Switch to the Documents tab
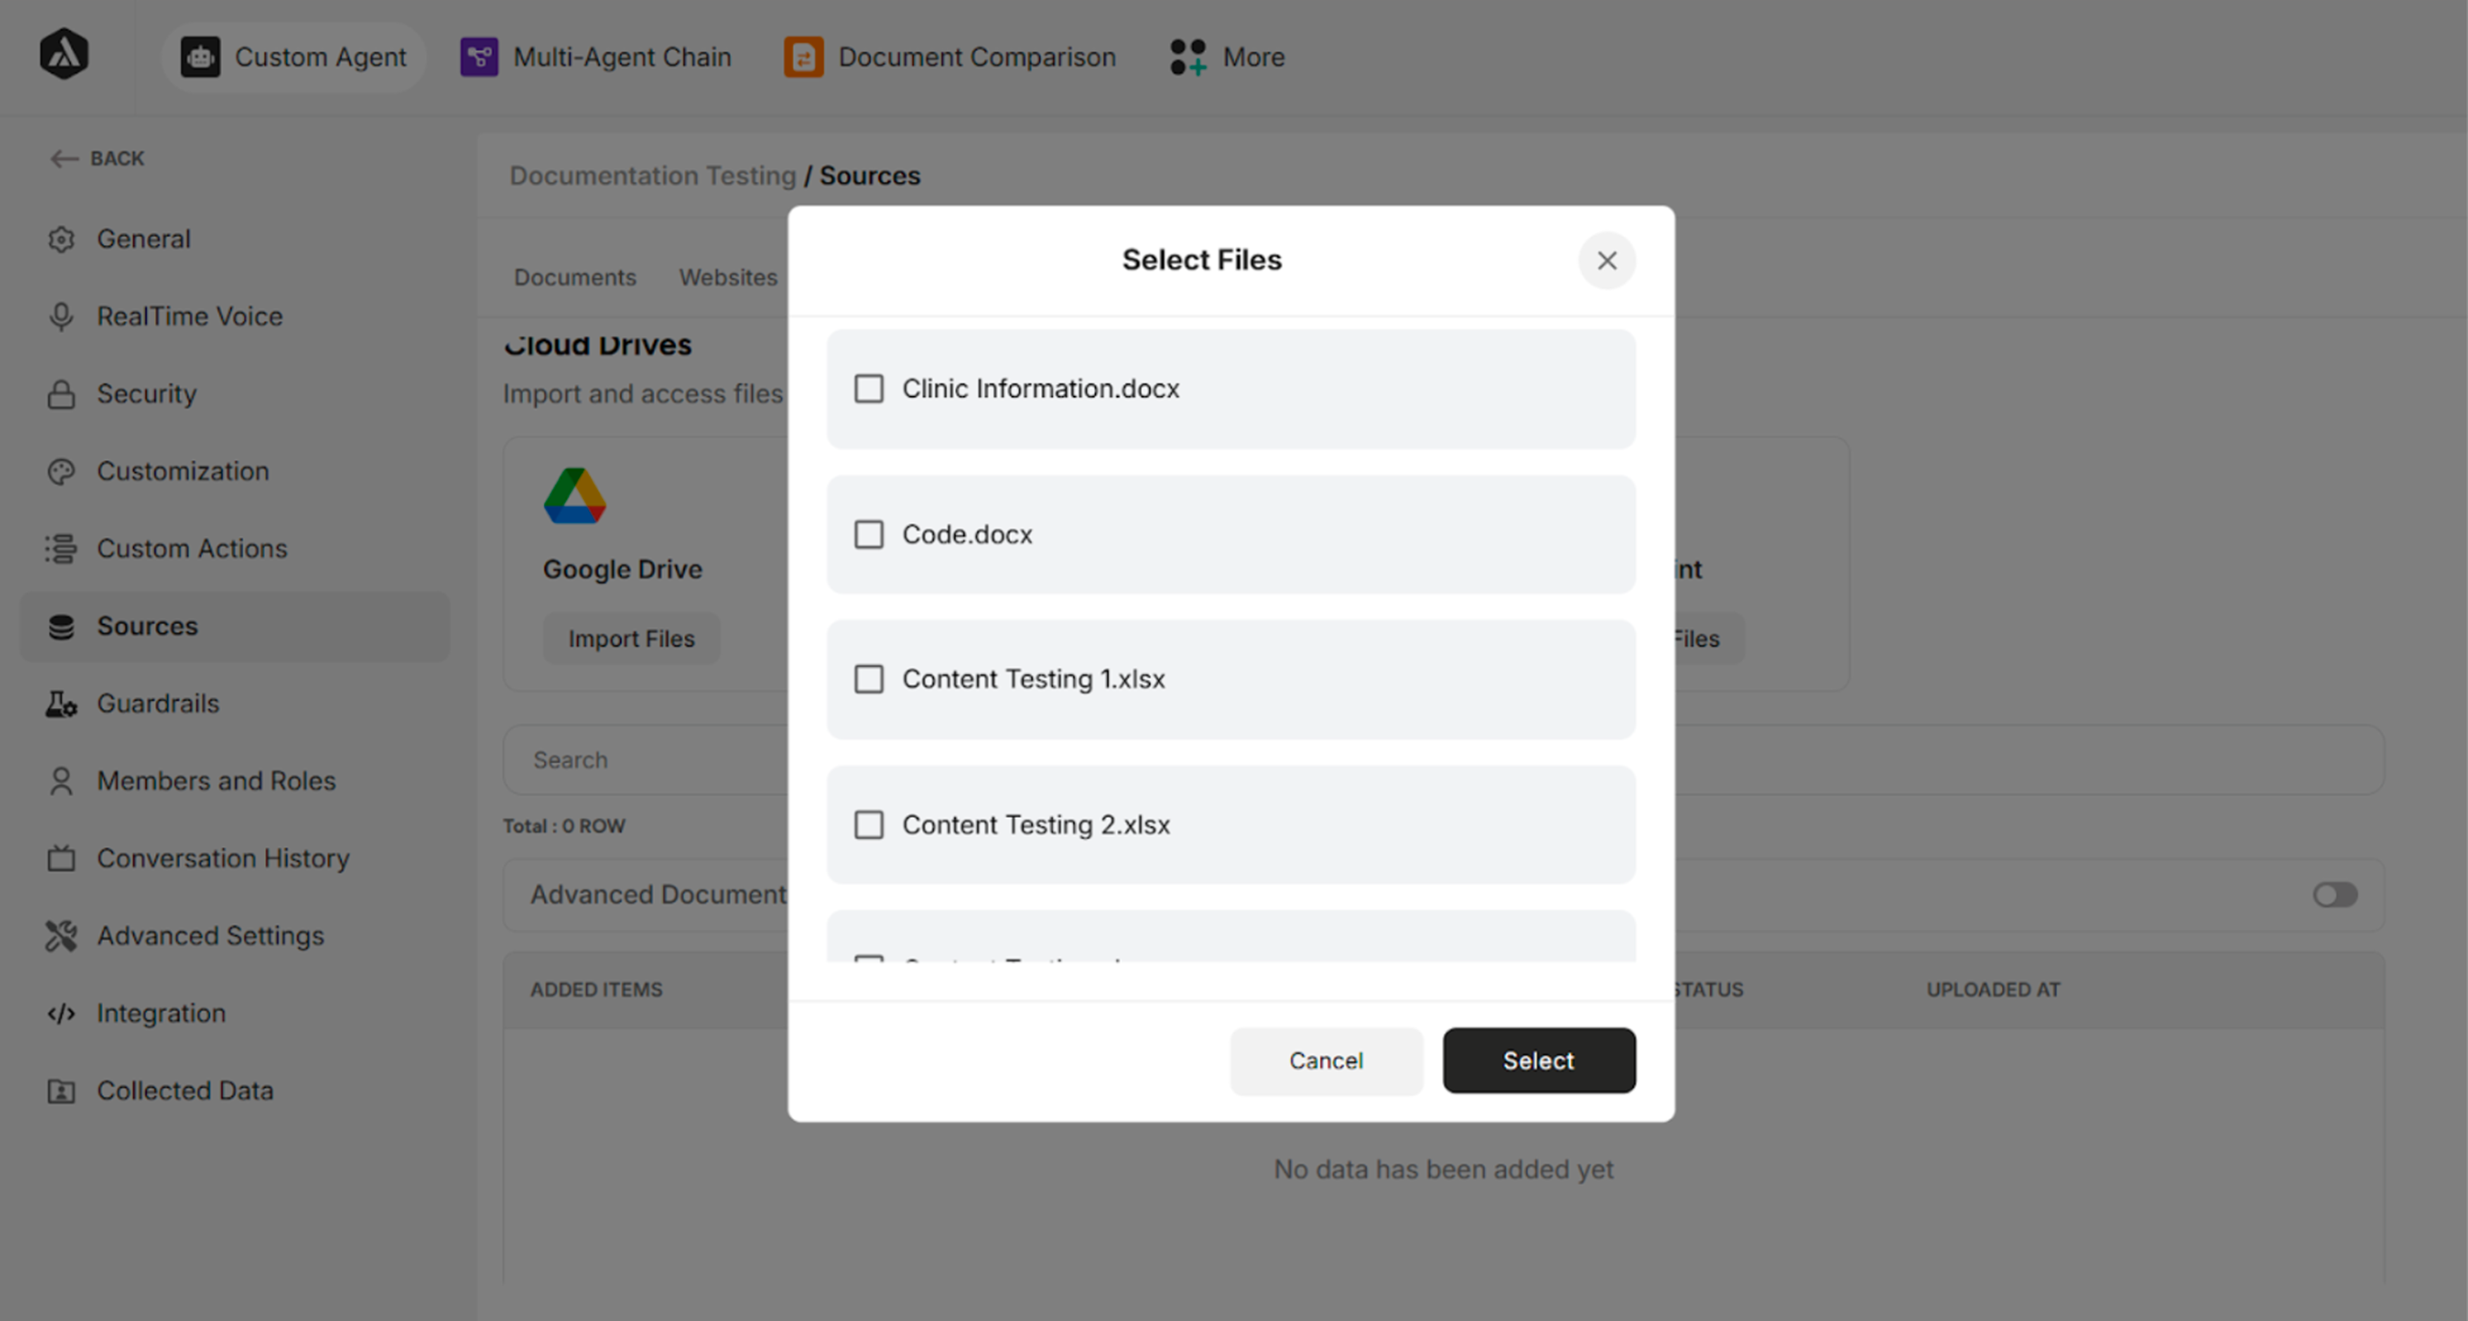Viewport: 2468px width, 1321px height. click(575, 277)
